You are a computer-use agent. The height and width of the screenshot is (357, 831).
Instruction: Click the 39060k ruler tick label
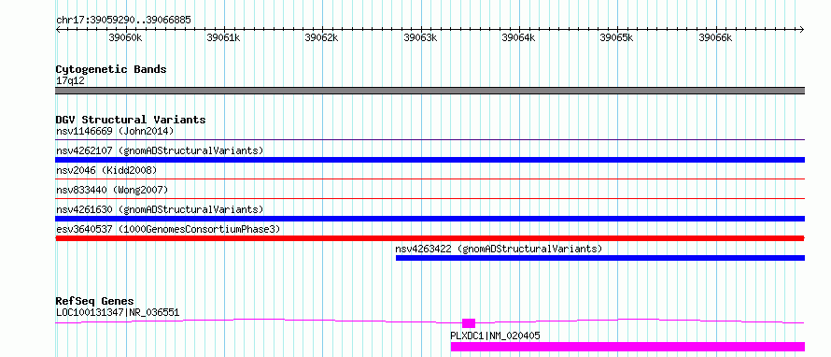125,37
